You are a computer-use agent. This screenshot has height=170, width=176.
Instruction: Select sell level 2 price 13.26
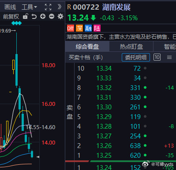click(104, 146)
